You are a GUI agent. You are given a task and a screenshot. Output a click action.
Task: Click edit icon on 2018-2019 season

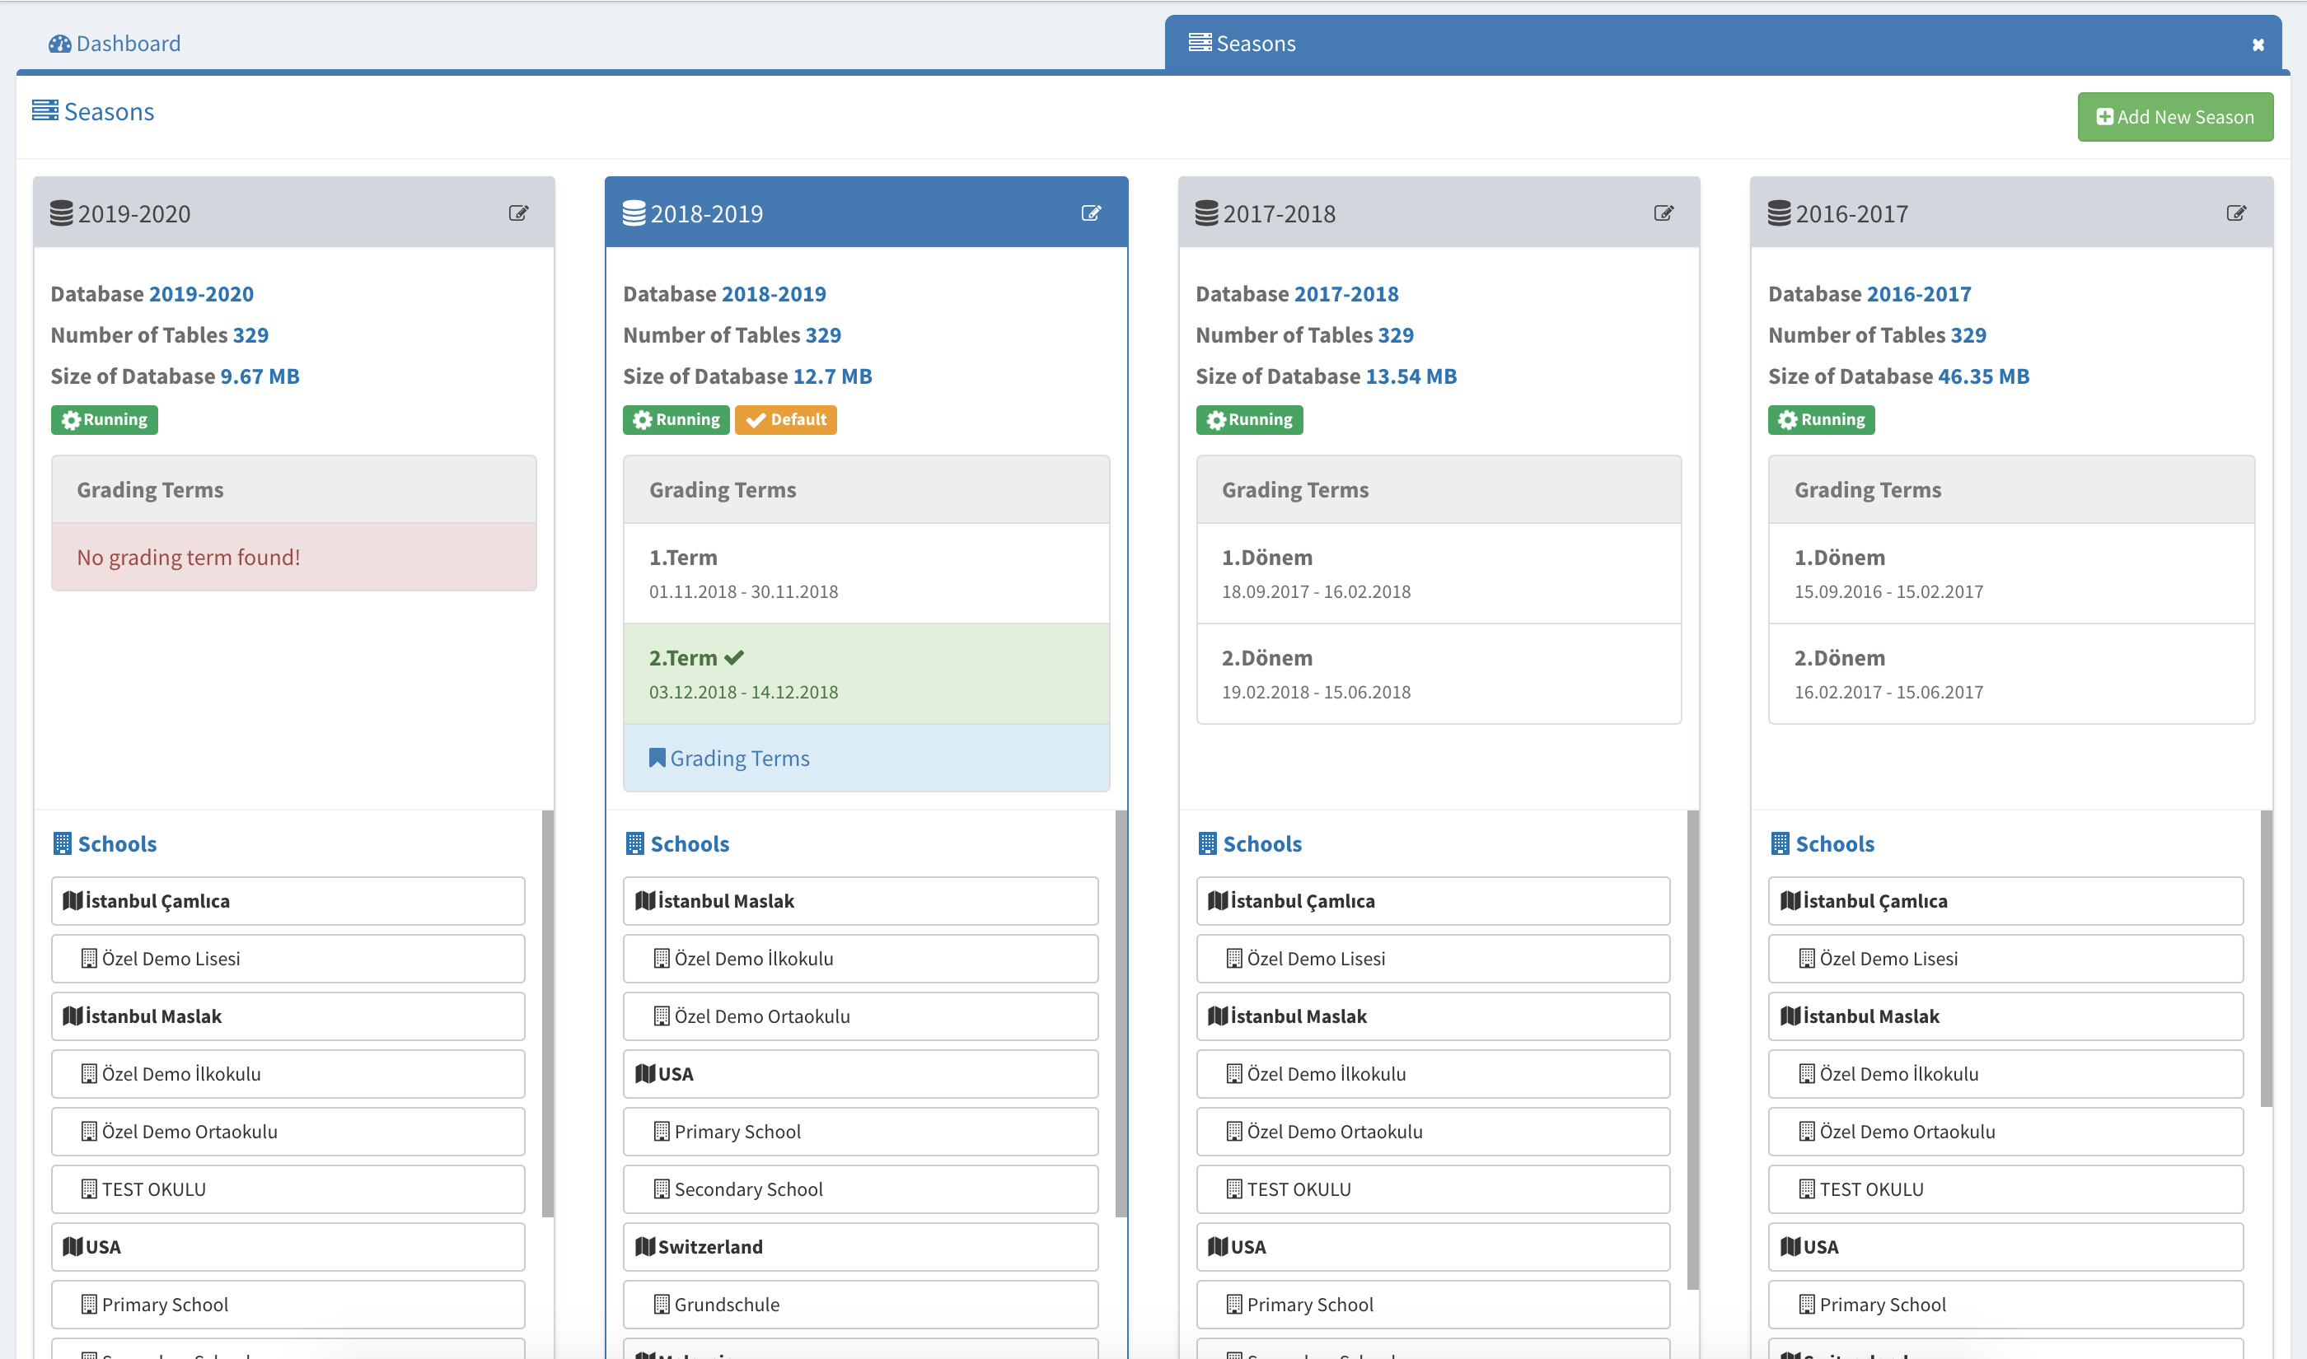(x=1091, y=213)
